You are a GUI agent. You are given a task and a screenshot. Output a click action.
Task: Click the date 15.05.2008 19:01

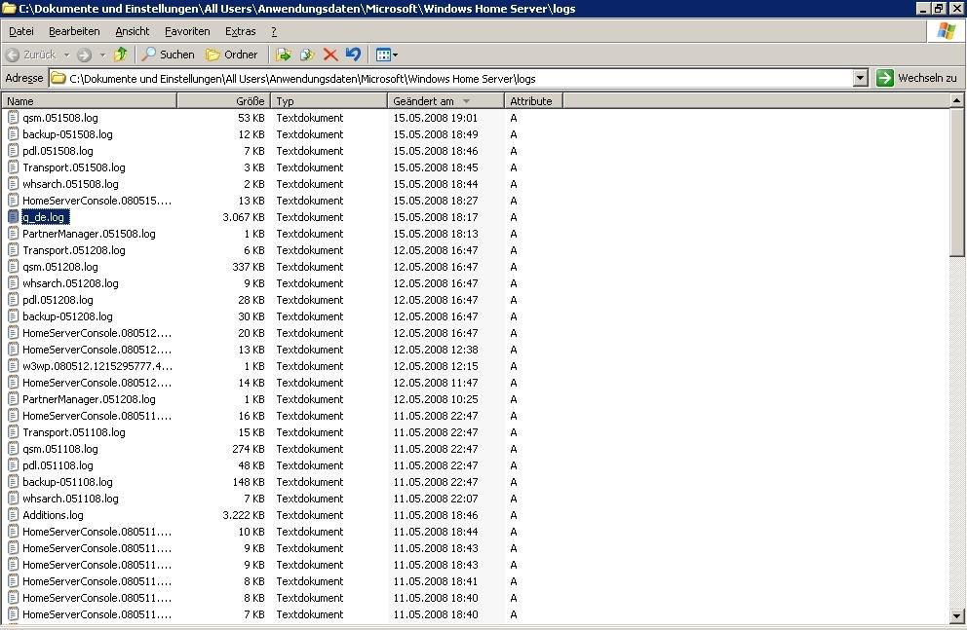coord(436,118)
